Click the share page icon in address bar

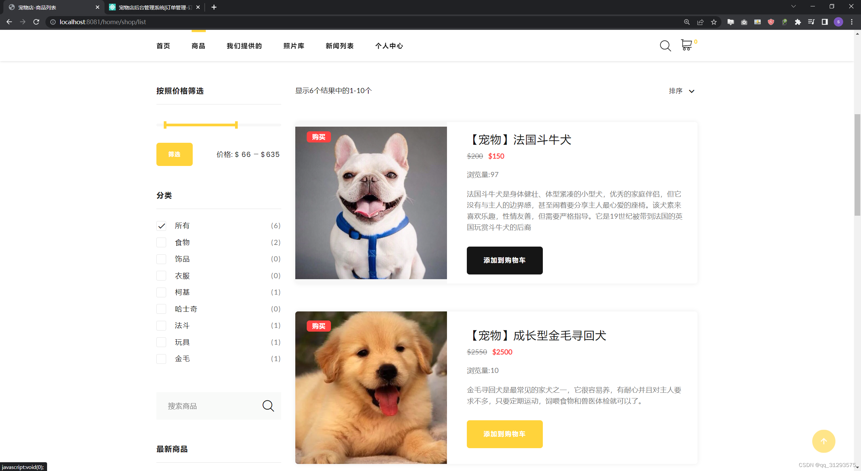tap(700, 22)
